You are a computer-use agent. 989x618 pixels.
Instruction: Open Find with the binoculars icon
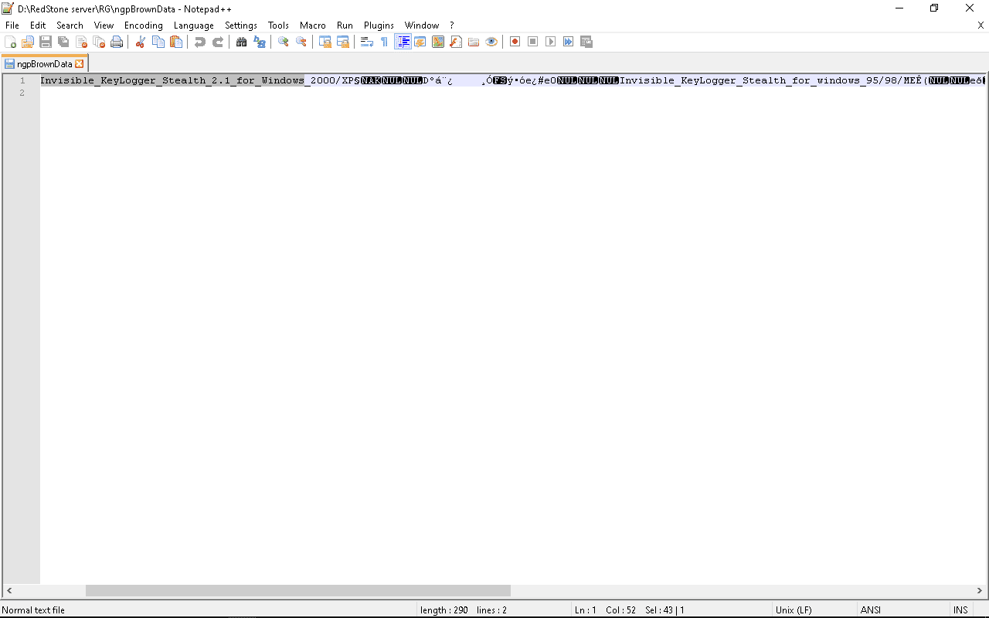point(242,42)
